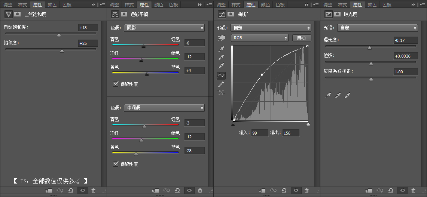Click the layer mask icon in Curves panel
Viewport: 427px width, 197px height.
click(x=231, y=14)
